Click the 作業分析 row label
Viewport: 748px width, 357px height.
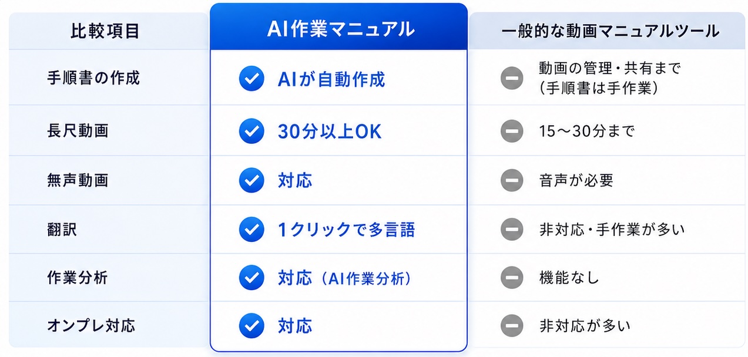78,277
